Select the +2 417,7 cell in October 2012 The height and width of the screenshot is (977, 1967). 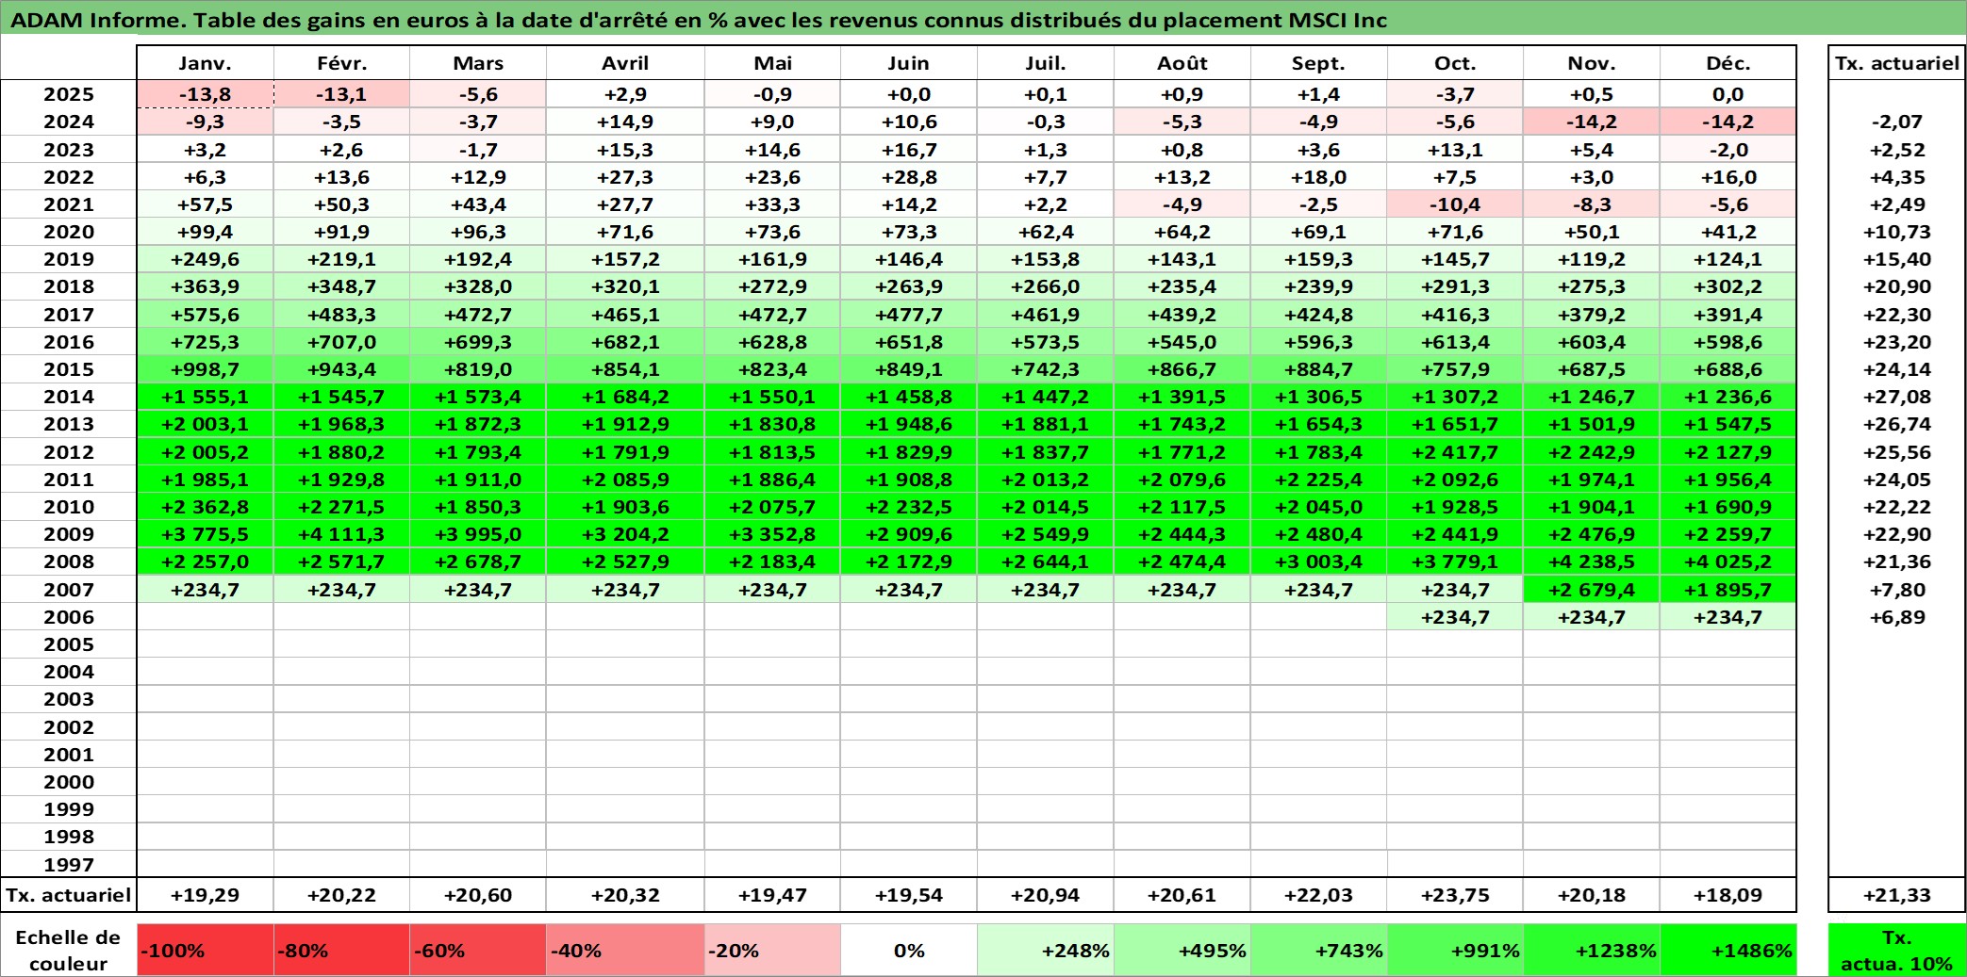click(x=1455, y=452)
